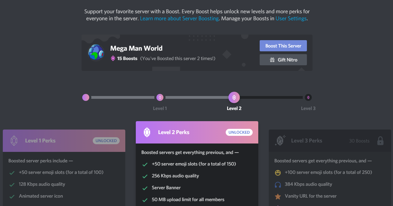Click the star icon for Vanity URL
393x206 pixels.
[278, 197]
